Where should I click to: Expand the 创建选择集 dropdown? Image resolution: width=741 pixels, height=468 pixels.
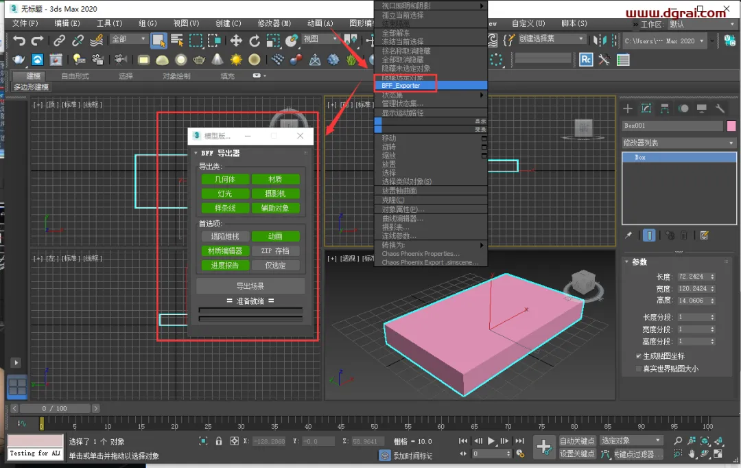552,38
